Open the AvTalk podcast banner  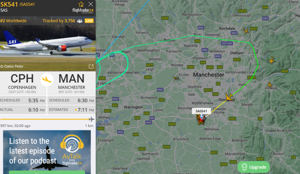click(x=47, y=152)
